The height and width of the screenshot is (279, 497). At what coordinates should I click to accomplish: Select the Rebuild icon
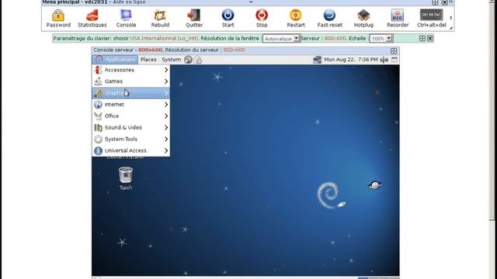[x=160, y=18]
